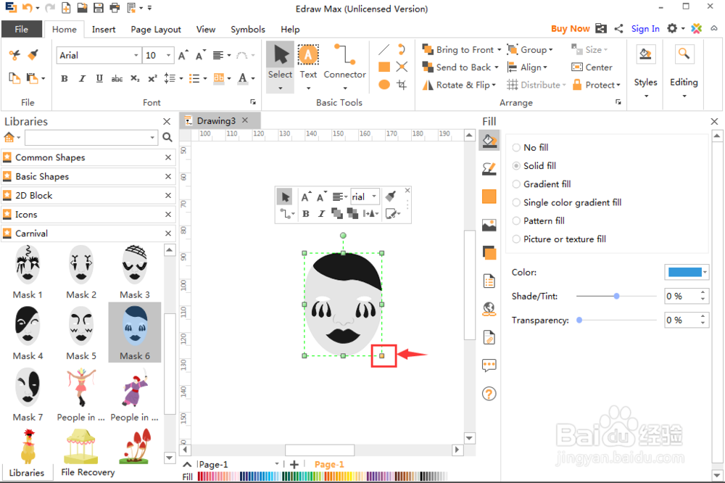Adjust the Shade/Tint slider handle

pyautogui.click(x=616, y=296)
